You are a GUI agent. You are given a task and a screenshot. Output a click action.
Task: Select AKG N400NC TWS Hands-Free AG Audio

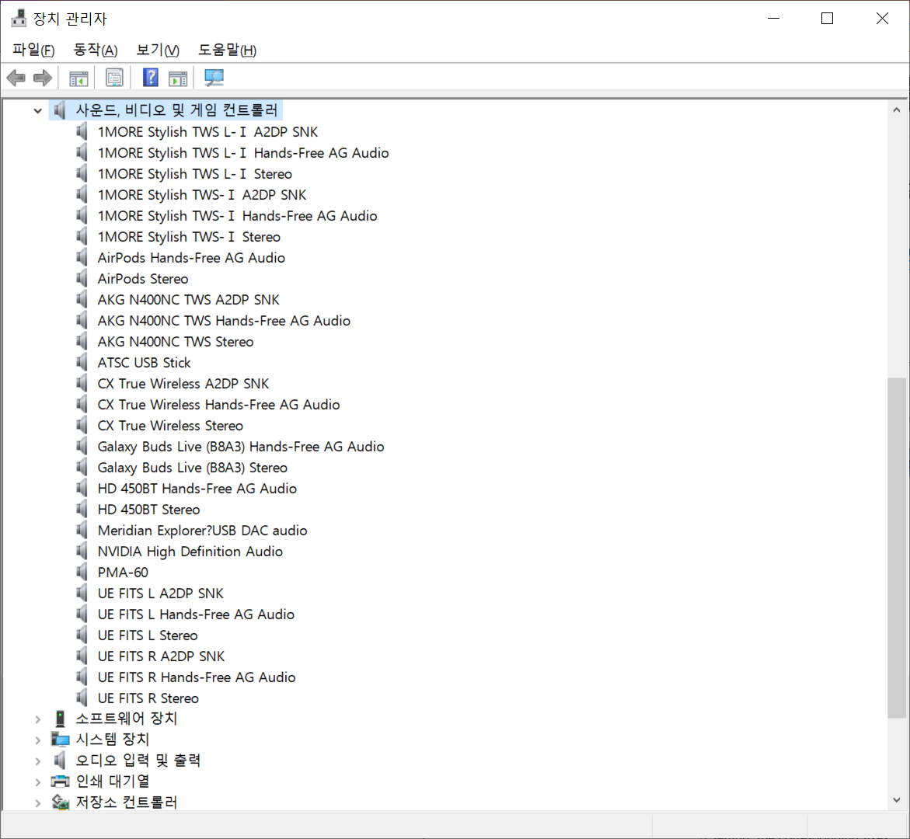tap(224, 320)
